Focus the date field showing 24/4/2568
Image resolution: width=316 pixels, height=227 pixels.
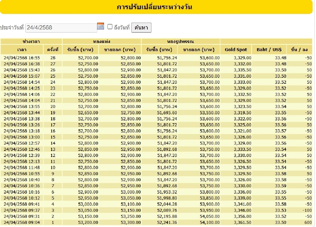coord(61,28)
